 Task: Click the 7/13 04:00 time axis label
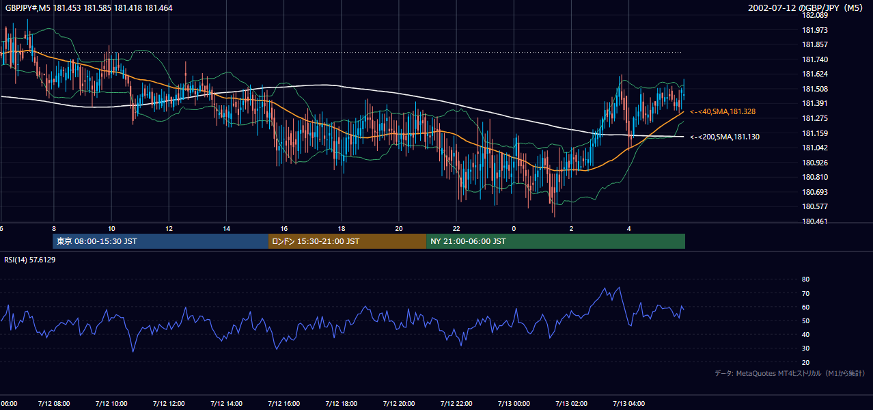tap(629, 404)
